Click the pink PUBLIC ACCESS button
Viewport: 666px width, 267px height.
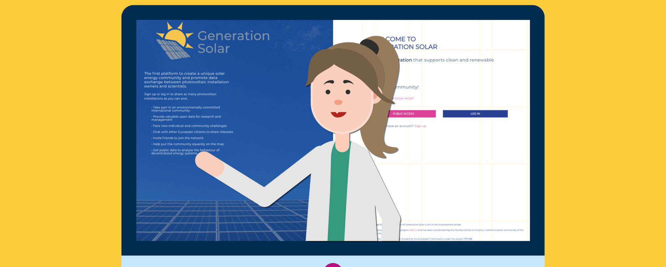point(412,114)
